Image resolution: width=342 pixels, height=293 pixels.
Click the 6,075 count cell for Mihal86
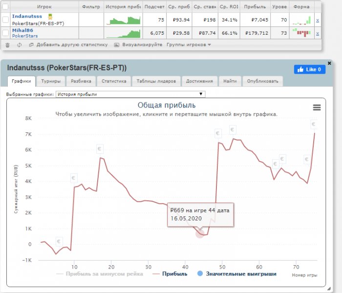click(x=154, y=33)
